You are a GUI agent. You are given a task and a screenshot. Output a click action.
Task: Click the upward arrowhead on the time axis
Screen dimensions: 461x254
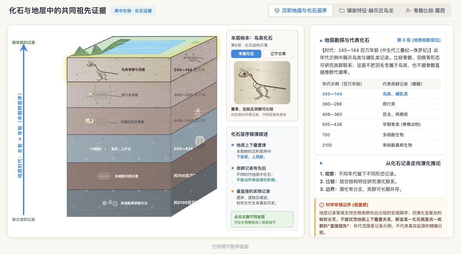click(x=24, y=48)
